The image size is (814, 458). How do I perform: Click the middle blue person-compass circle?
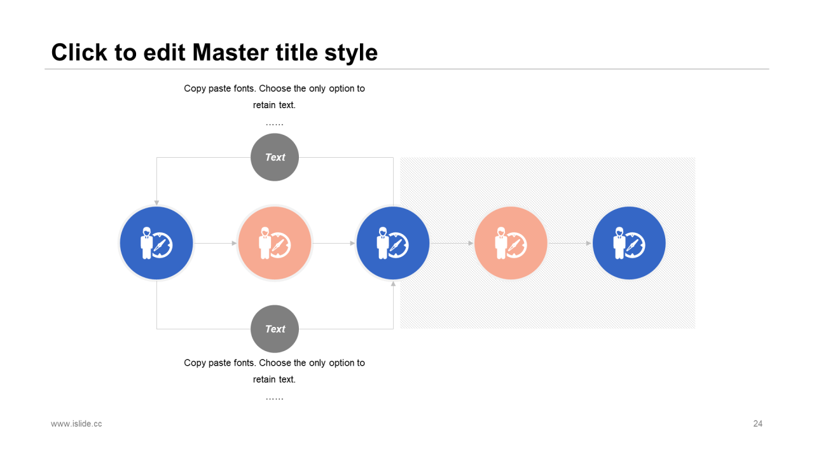click(x=393, y=243)
